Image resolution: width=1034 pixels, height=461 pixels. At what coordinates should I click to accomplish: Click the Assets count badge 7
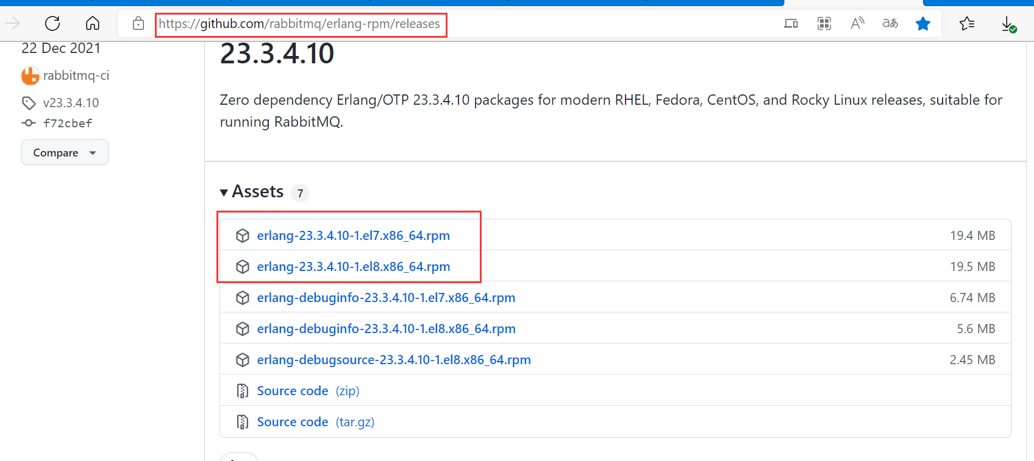point(300,193)
